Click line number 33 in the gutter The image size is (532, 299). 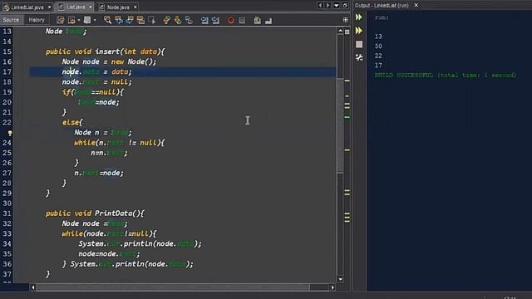7,233
